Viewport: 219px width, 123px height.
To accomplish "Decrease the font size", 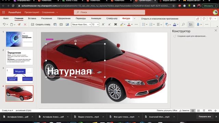I will 109,24.
